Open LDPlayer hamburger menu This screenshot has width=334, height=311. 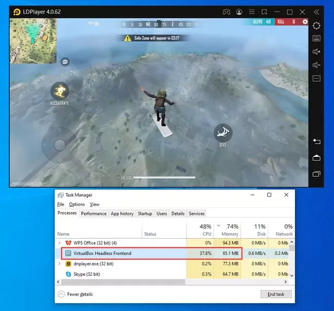coord(252,12)
